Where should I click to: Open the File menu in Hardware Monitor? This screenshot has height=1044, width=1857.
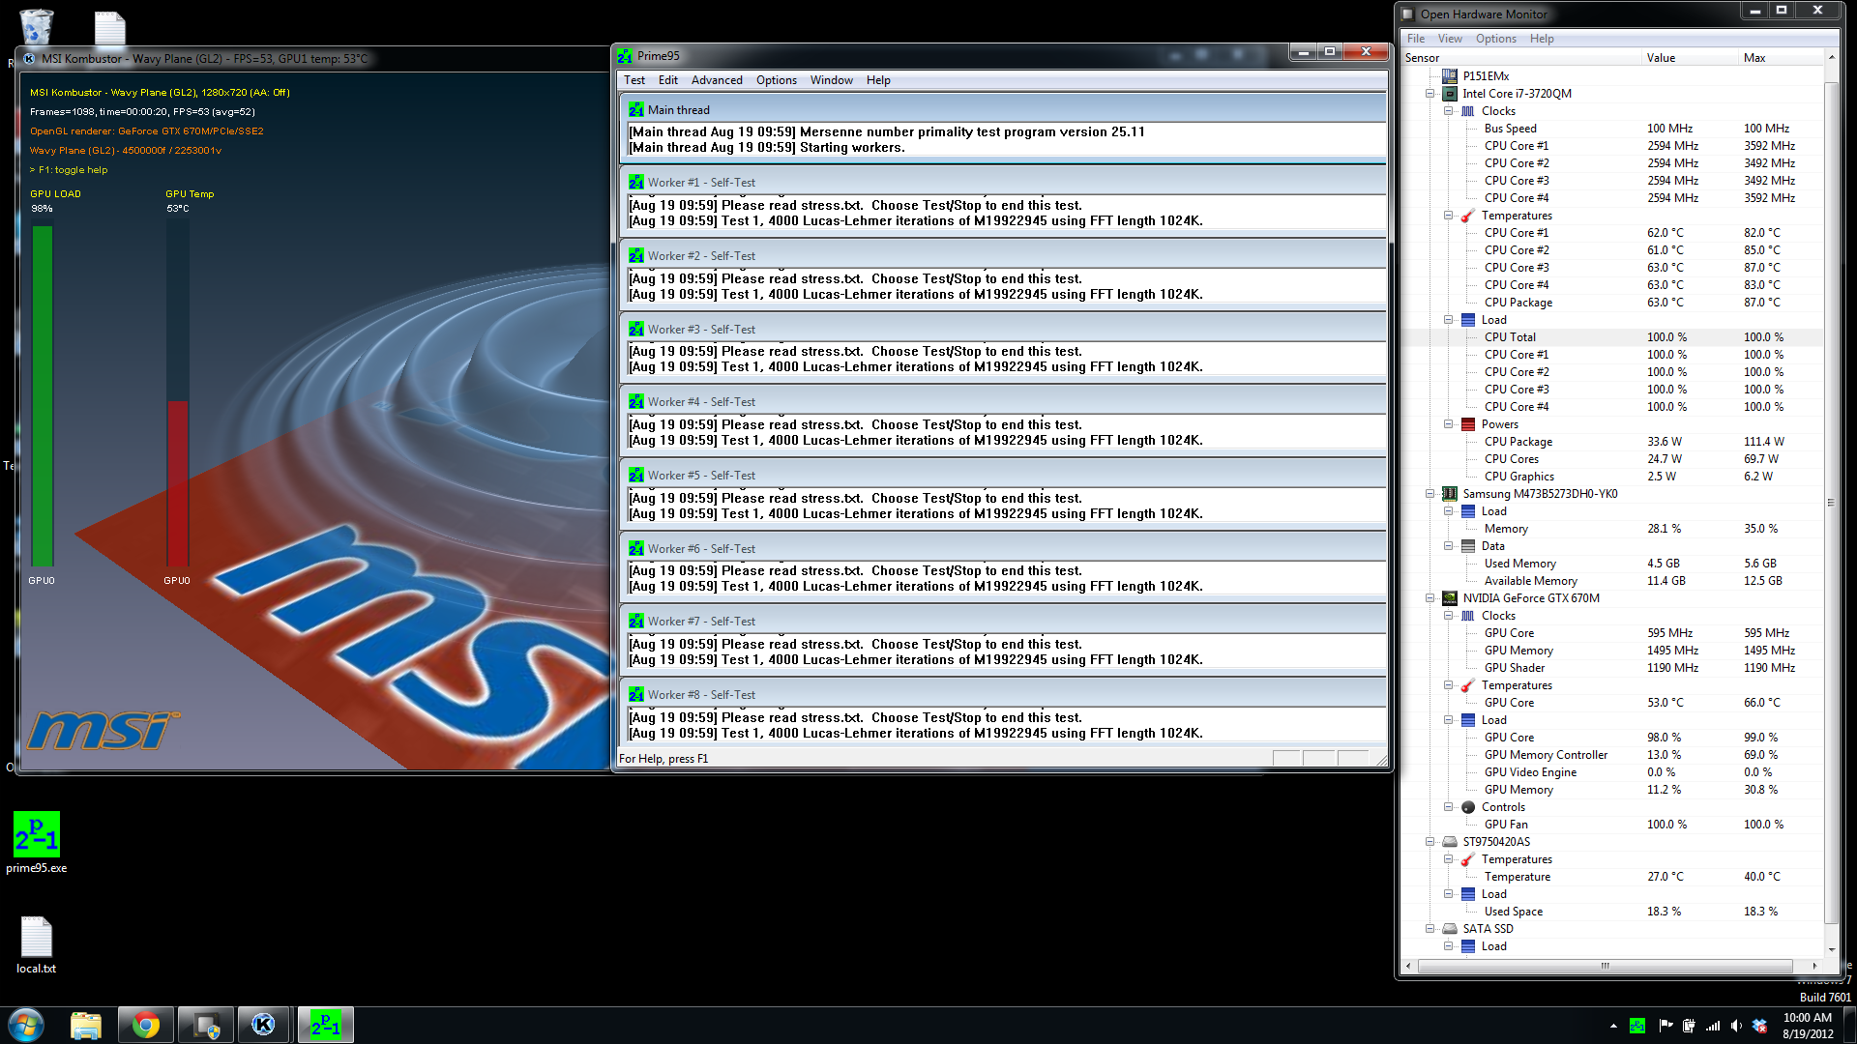pyautogui.click(x=1416, y=39)
